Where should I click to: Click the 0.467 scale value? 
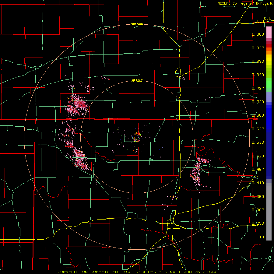pyautogui.click(x=258, y=170)
